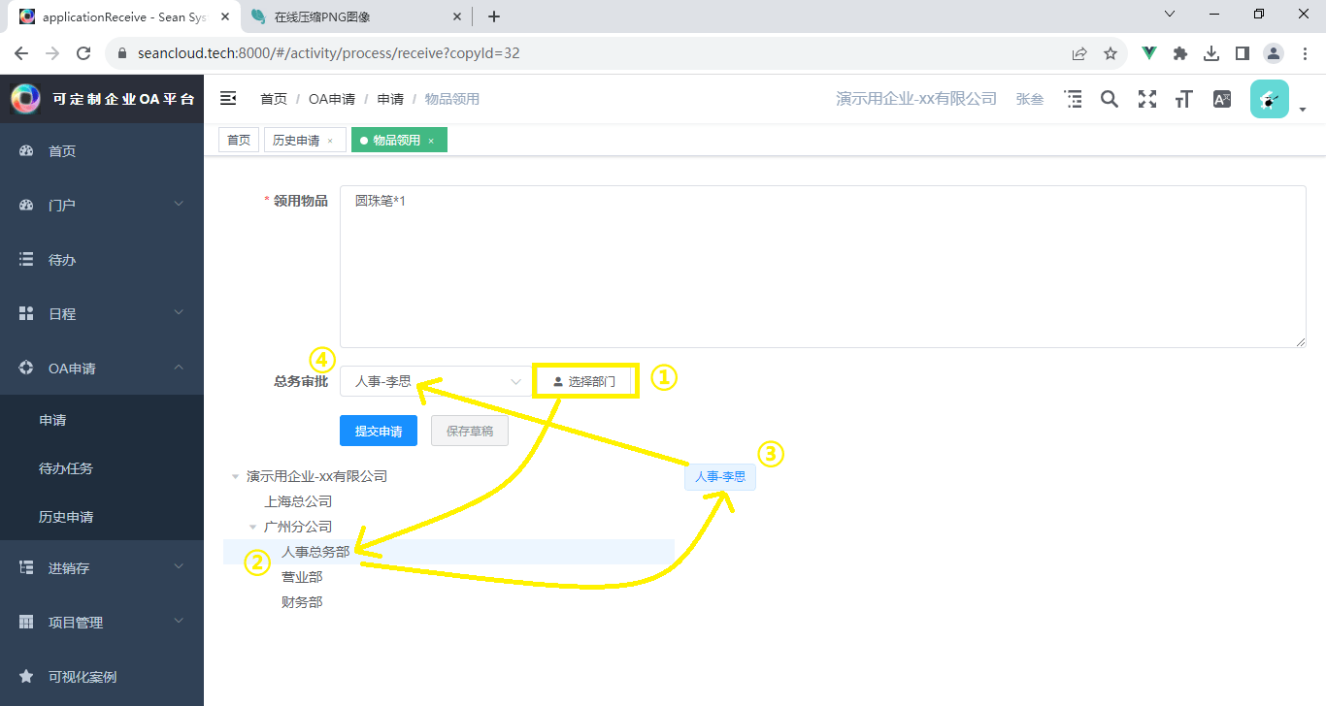The image size is (1326, 706).
Task: Collapse the sidebar with hamburger icon
Action: (228, 98)
